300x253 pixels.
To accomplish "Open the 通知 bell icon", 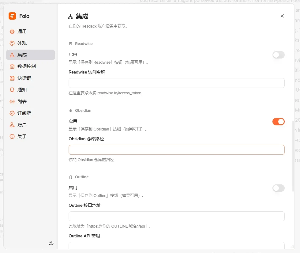I will tap(12, 90).
